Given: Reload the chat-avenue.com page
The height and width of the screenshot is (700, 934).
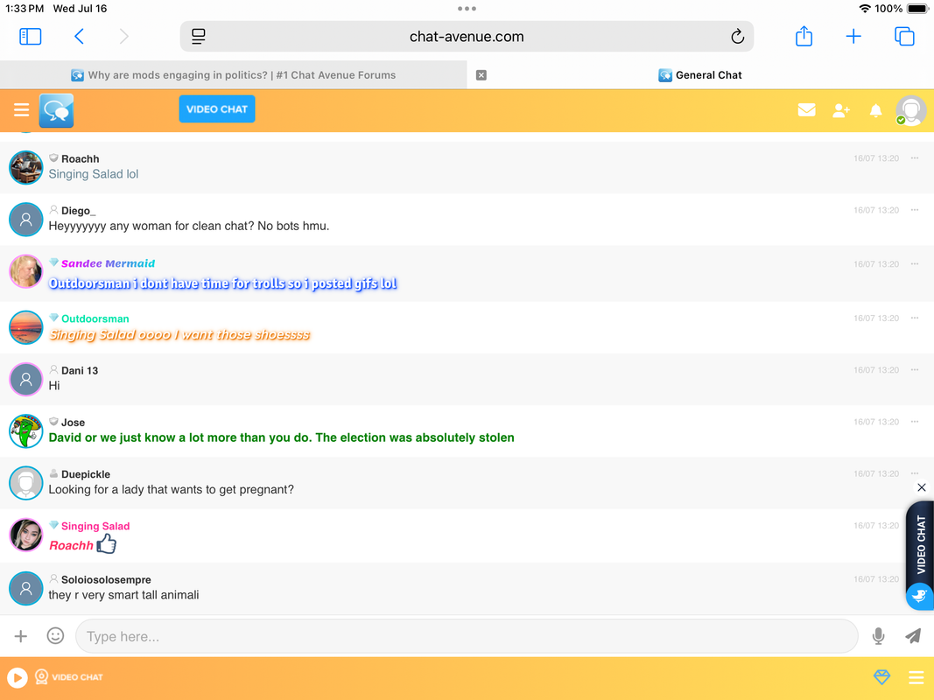Looking at the screenshot, I should pos(737,37).
